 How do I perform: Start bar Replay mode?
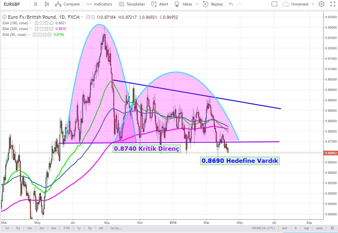(x=213, y=4)
